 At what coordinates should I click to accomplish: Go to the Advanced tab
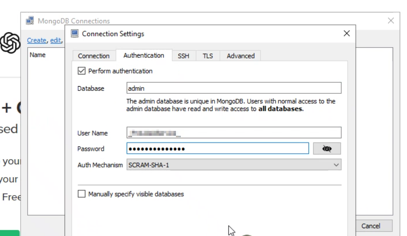coord(241,56)
